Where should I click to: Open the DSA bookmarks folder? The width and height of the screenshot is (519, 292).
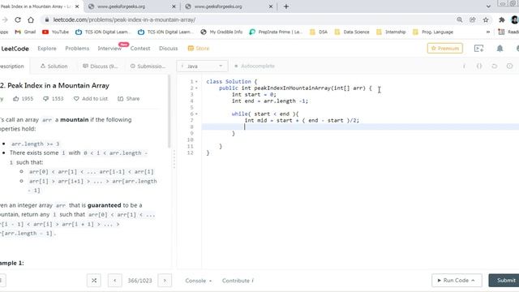click(319, 32)
